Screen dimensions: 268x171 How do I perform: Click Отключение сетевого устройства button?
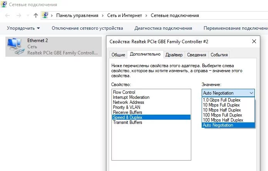[87, 28]
